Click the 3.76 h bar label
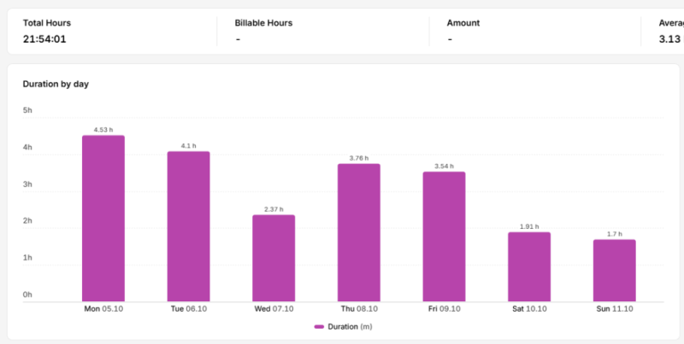The image size is (684, 344). pos(359,158)
